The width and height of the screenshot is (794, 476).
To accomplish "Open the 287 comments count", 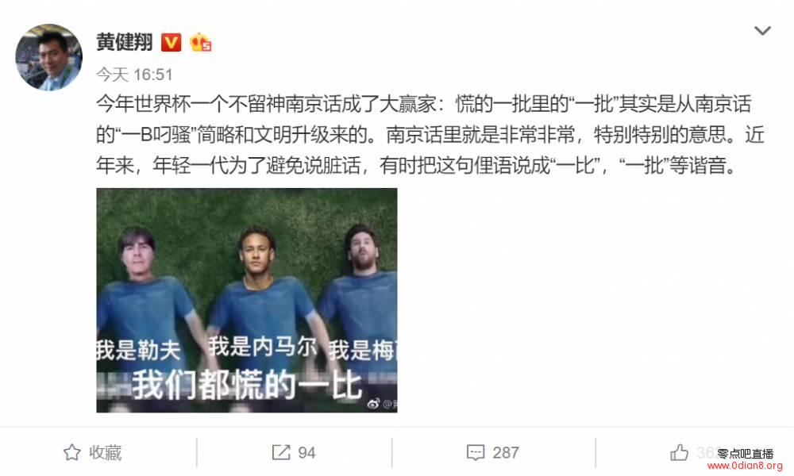I will coord(505,452).
